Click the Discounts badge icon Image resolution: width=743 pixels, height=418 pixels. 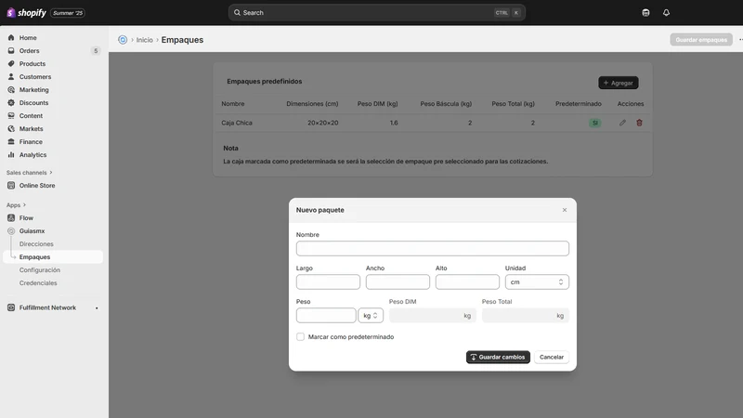coord(11,103)
